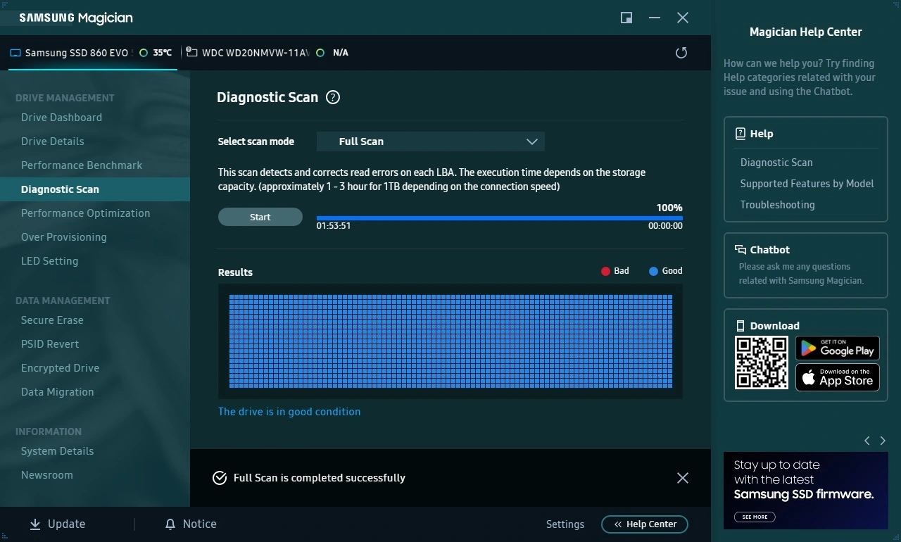Open the Notice panel

click(x=191, y=524)
